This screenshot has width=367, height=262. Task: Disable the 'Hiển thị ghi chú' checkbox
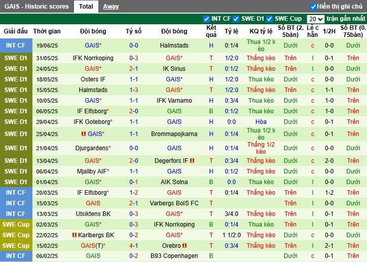[313, 7]
